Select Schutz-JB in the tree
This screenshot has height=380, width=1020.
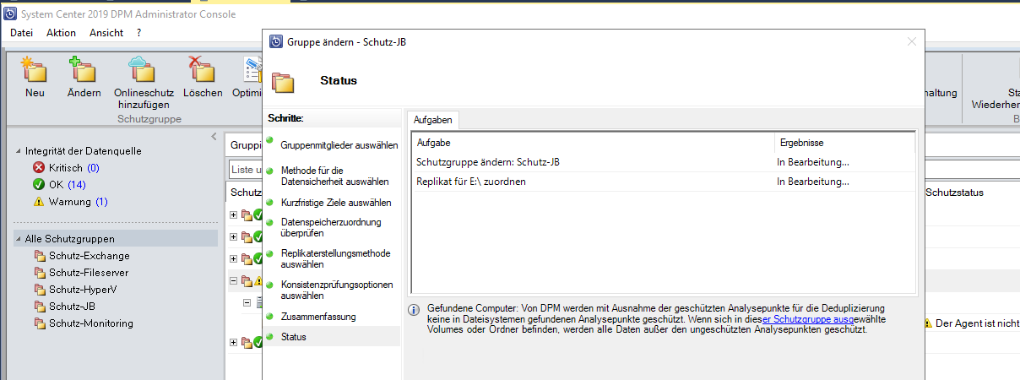point(72,307)
